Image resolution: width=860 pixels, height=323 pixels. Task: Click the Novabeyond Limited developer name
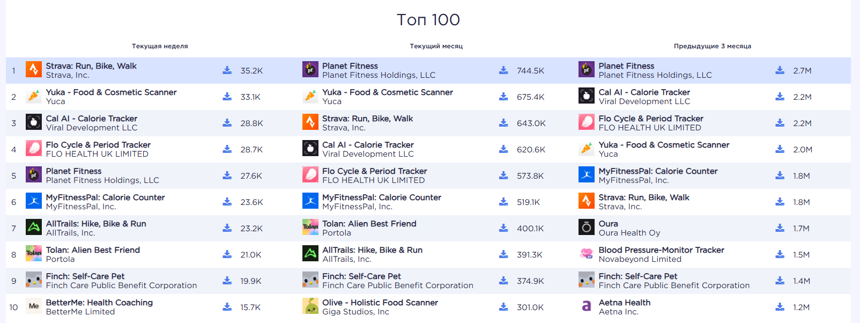(640, 259)
